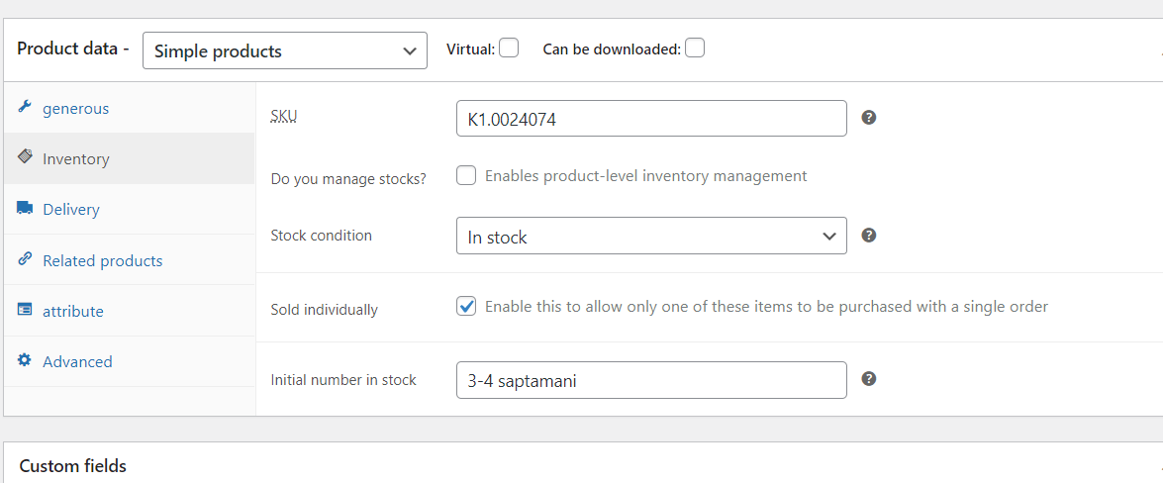
Task: Click help icon beside Stock condition dropdown
Action: click(x=868, y=236)
